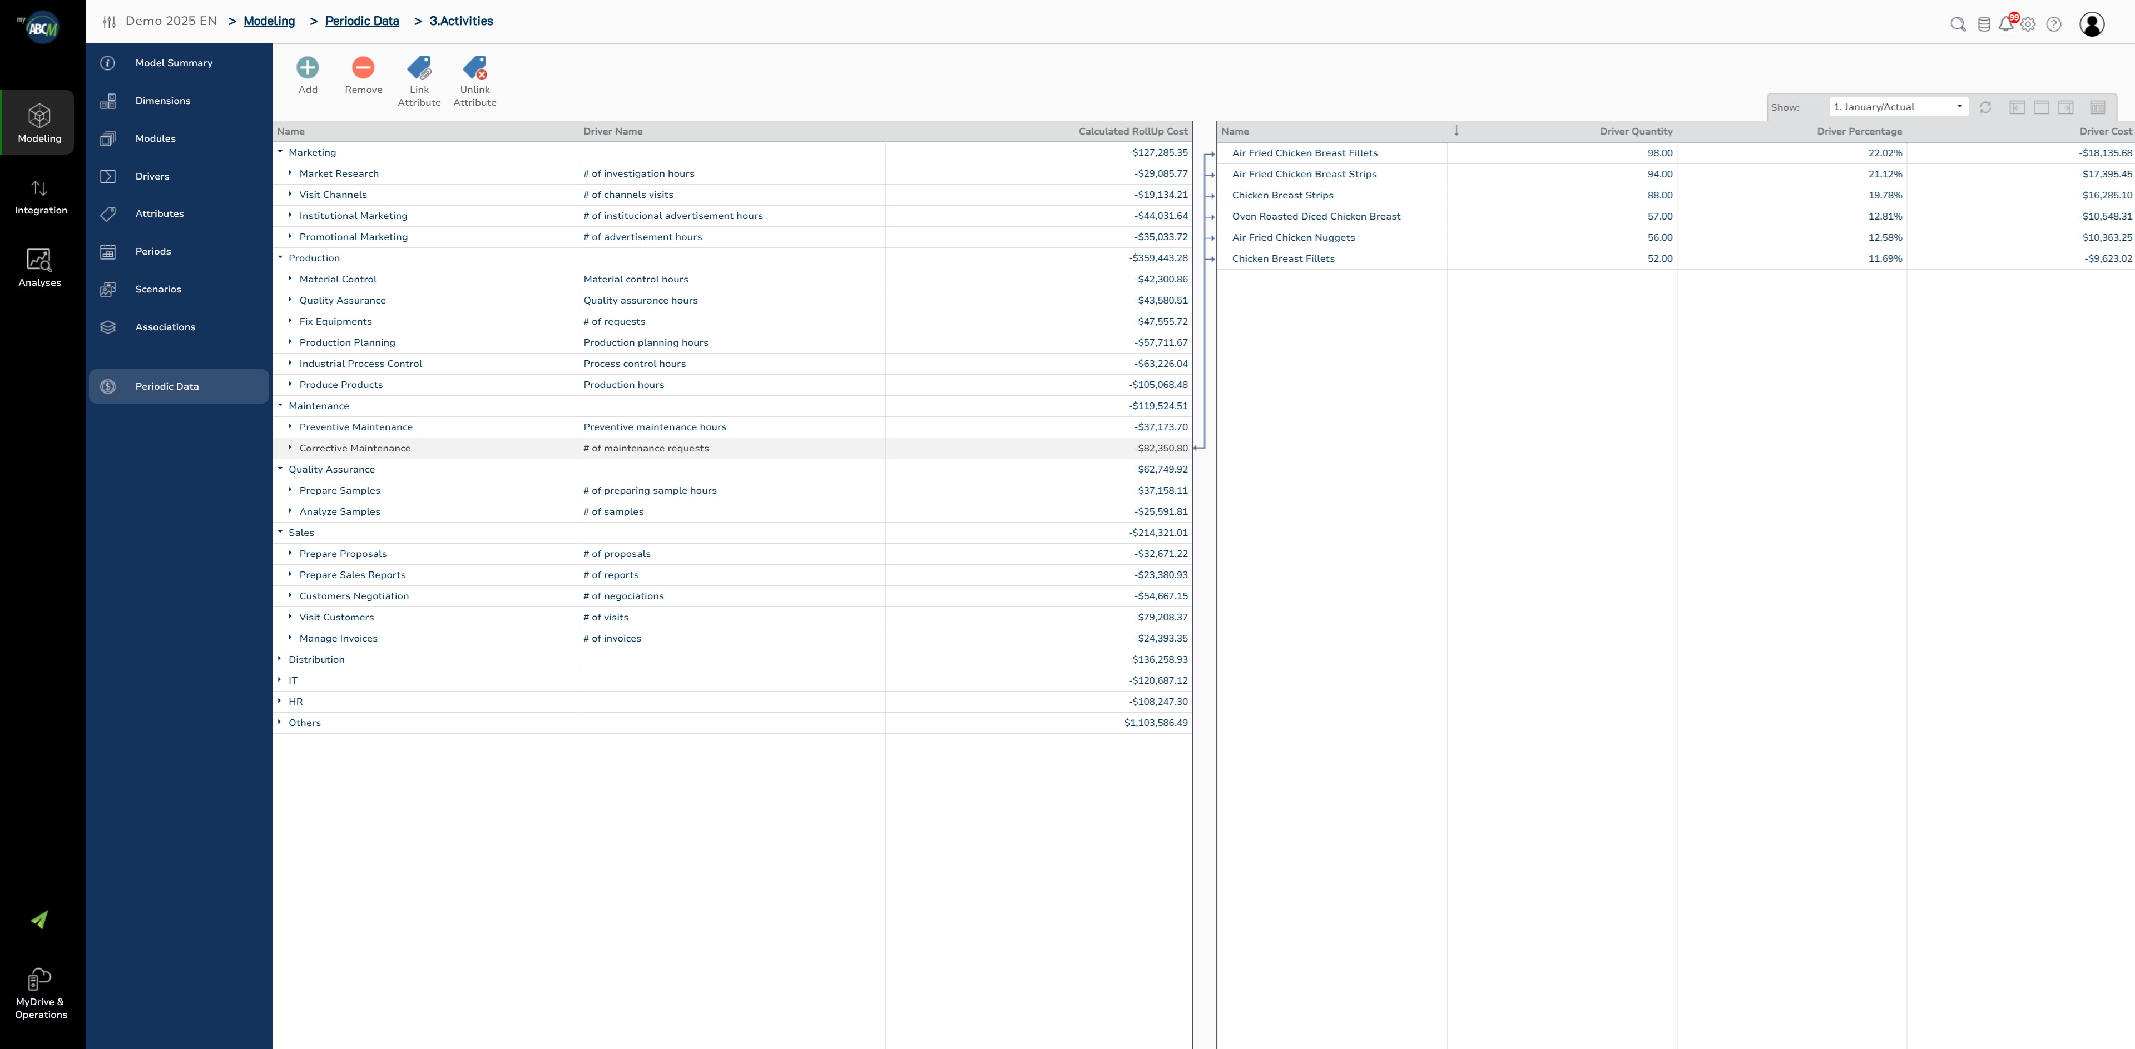Screen dimensions: 2135x1049
Task: Collapse the Production tree node
Action: 280,258
